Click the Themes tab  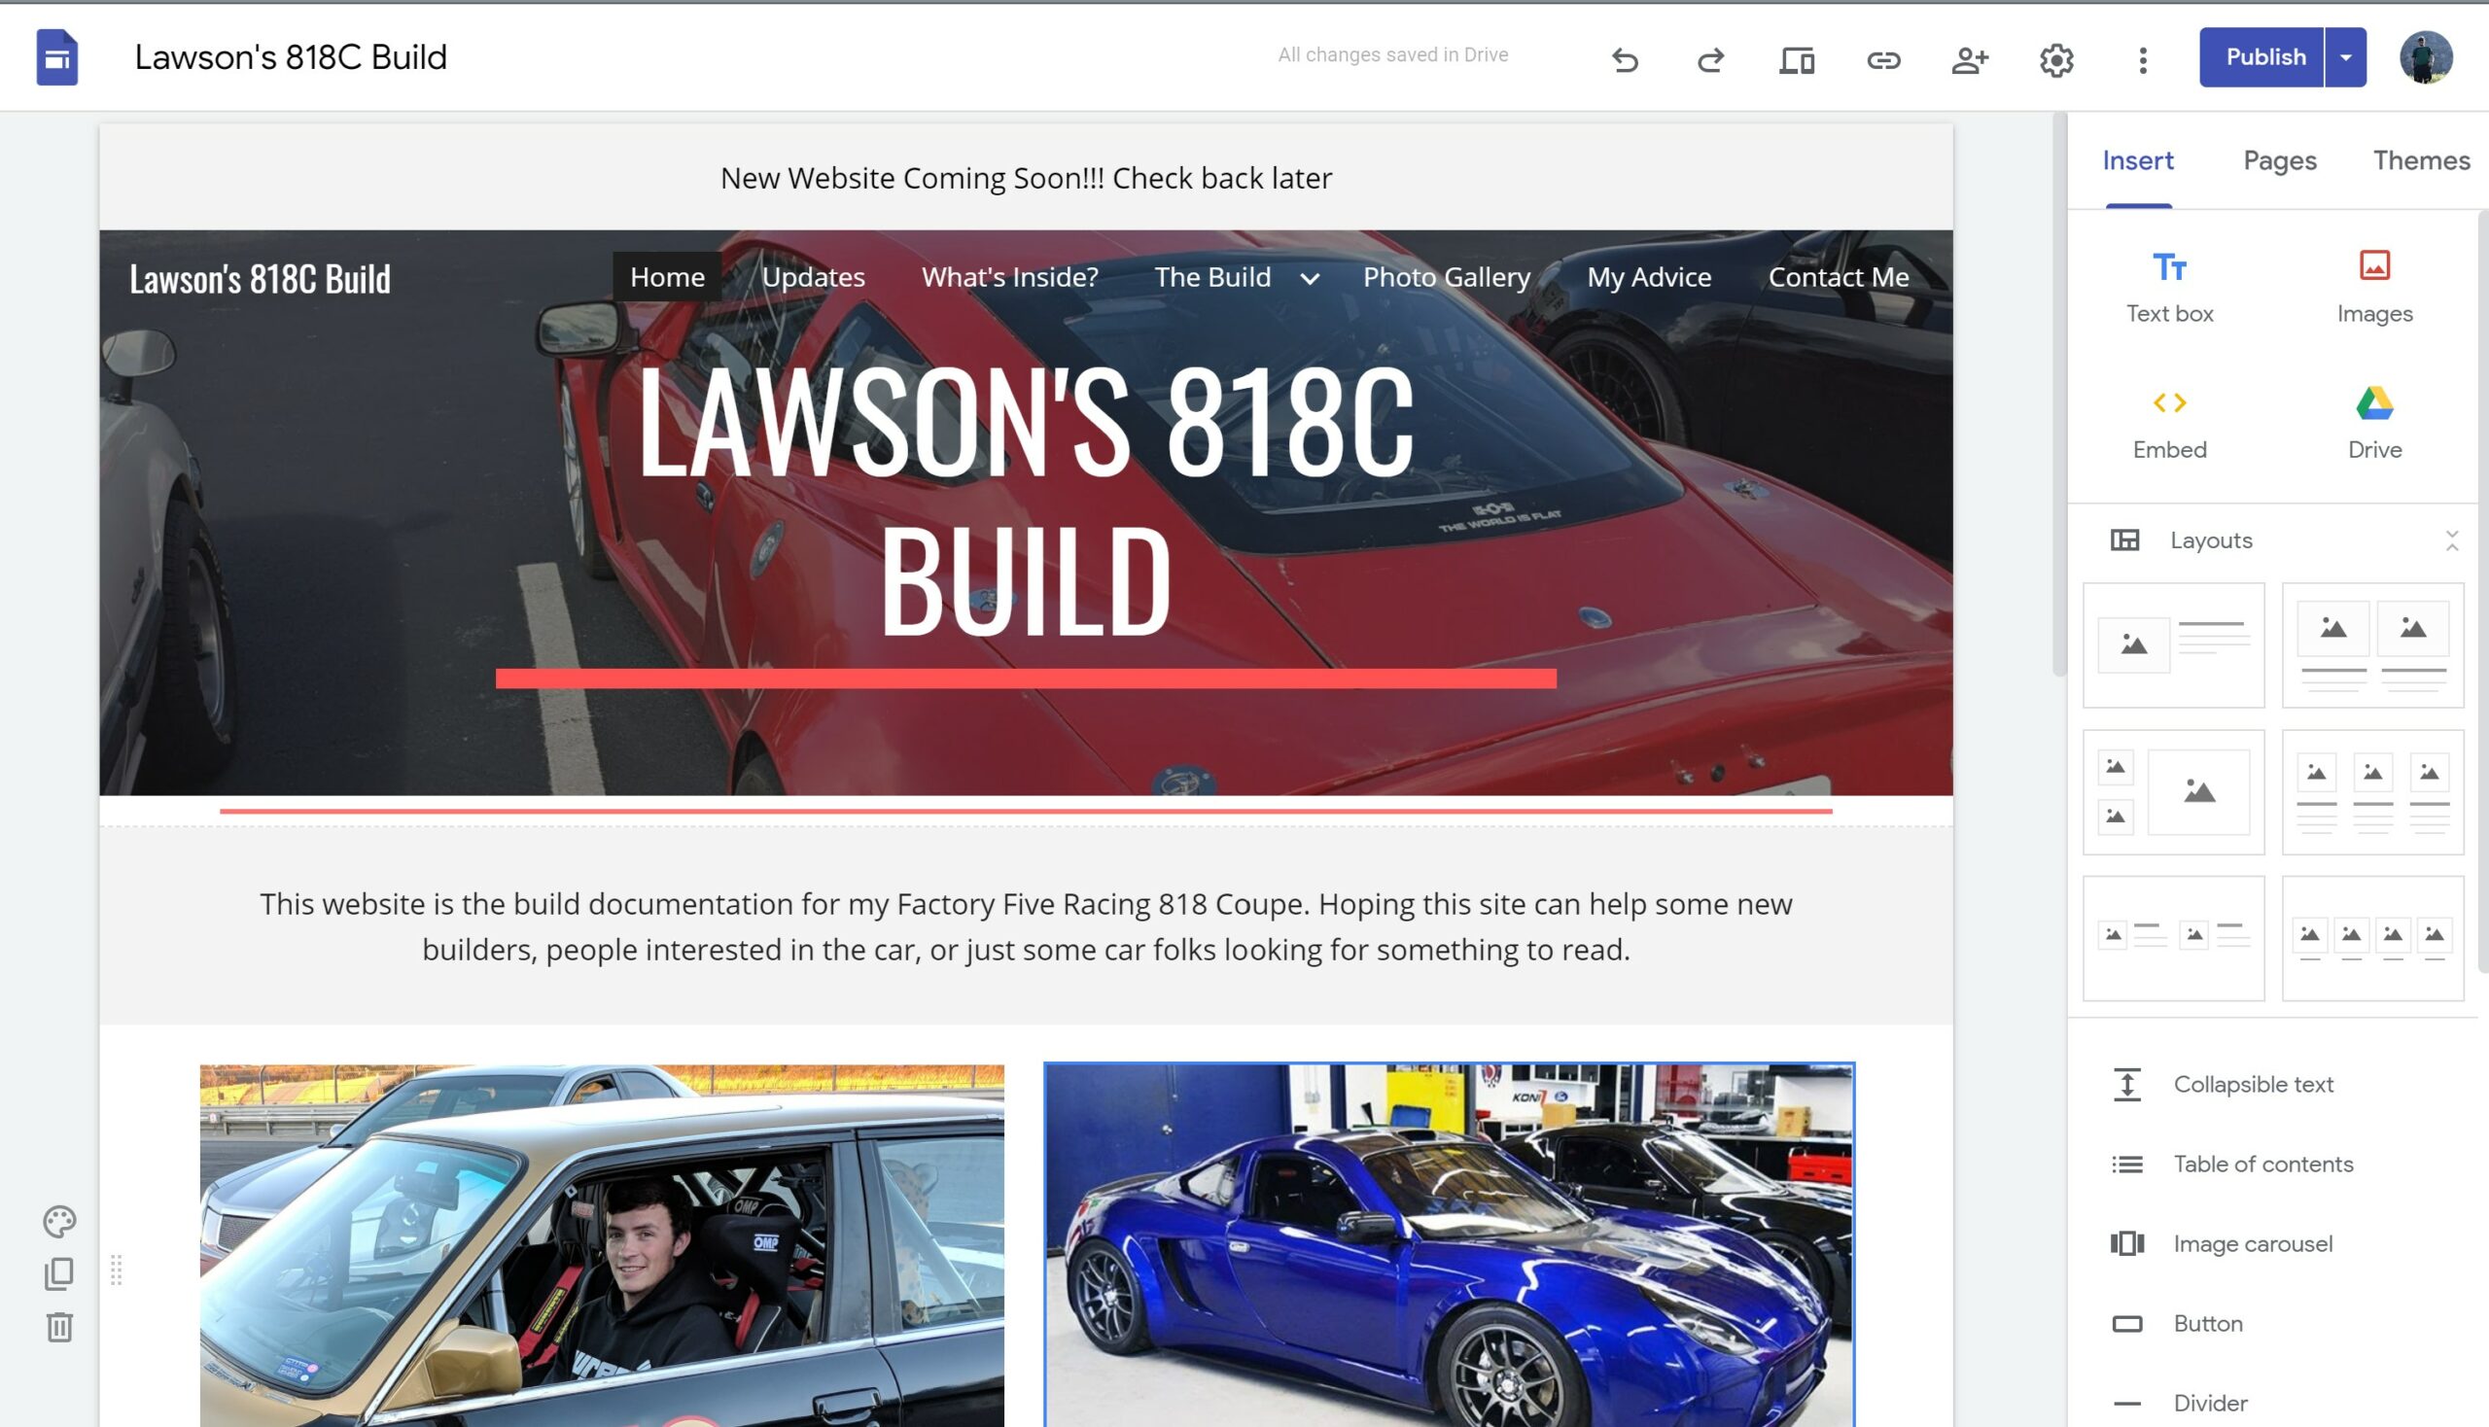[x=2421, y=159]
